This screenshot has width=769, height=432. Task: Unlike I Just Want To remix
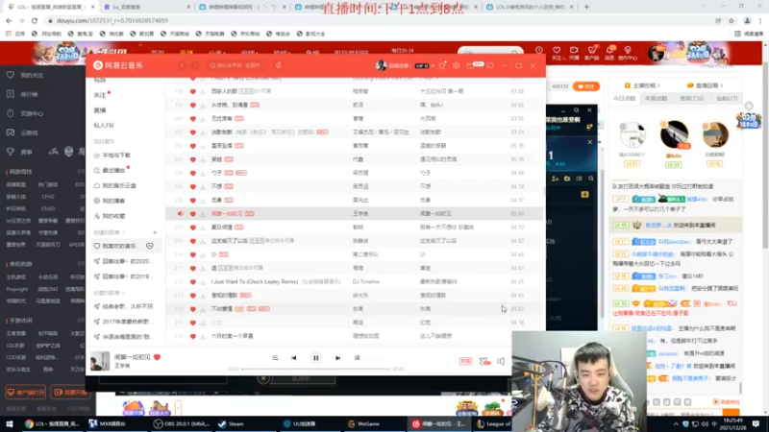193,281
